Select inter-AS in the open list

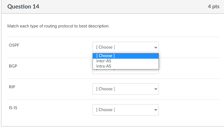[x=126, y=61]
